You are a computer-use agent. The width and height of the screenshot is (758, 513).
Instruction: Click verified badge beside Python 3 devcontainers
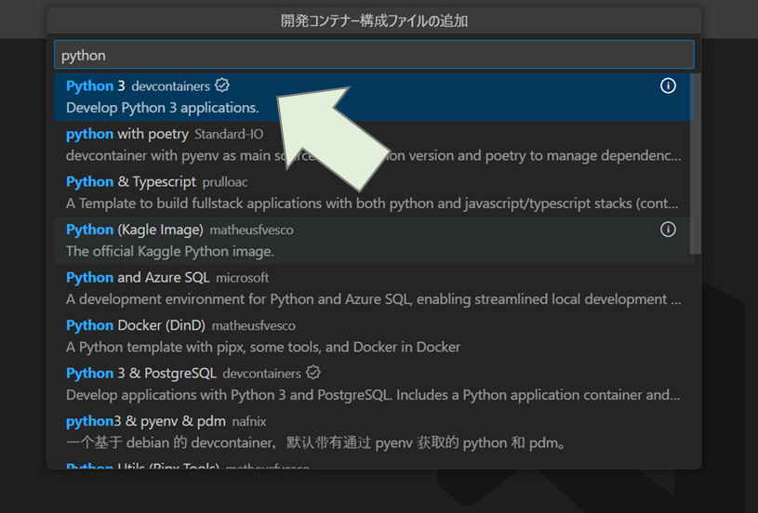point(222,85)
